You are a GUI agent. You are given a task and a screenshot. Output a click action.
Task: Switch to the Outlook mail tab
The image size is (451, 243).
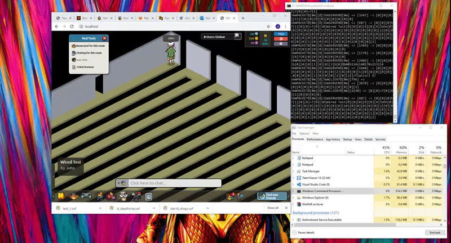point(206,18)
